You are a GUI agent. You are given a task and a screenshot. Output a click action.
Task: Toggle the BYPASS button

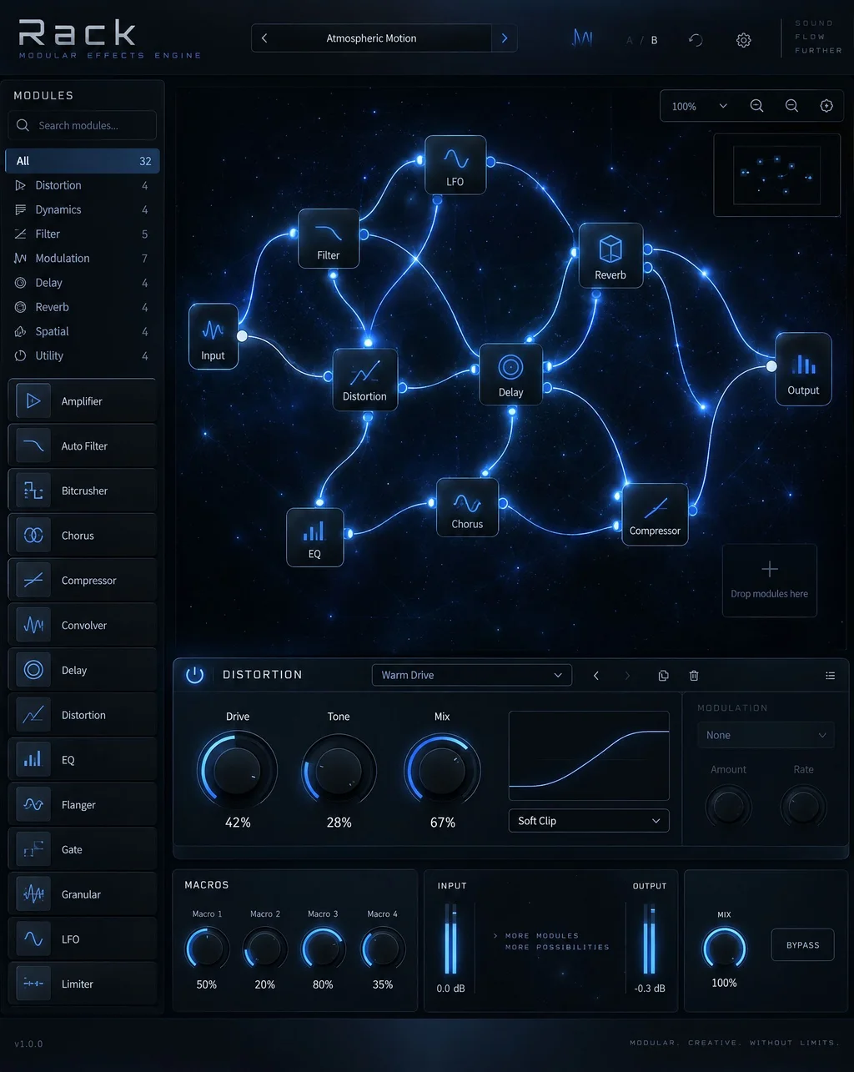[x=802, y=945]
